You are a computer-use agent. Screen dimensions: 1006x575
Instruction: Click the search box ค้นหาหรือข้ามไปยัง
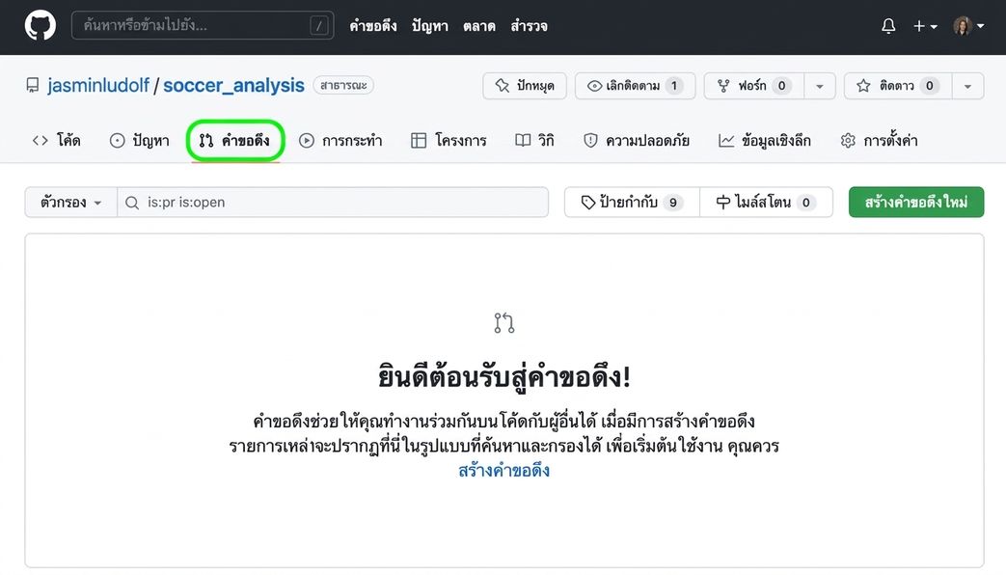(x=203, y=26)
